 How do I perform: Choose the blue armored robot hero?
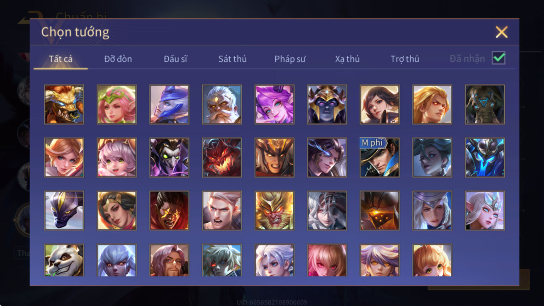(x=485, y=157)
